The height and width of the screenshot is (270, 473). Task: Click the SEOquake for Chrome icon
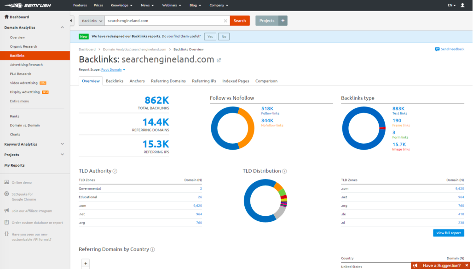[6, 194]
